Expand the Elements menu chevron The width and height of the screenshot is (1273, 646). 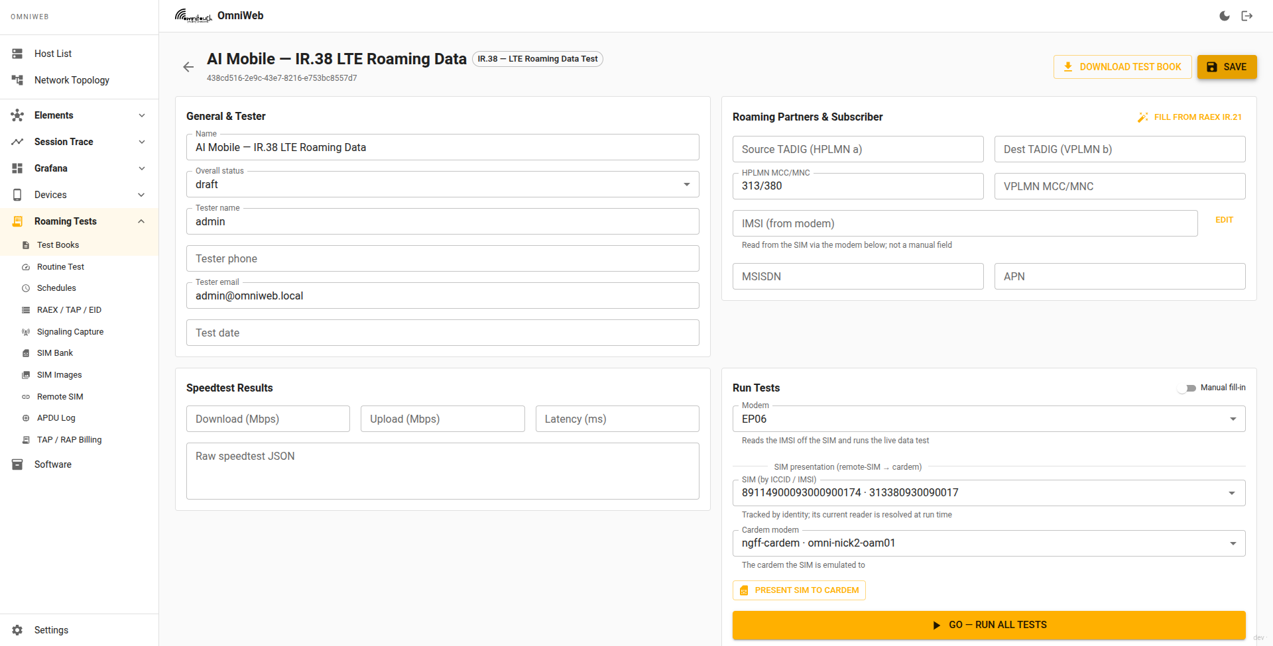141,115
